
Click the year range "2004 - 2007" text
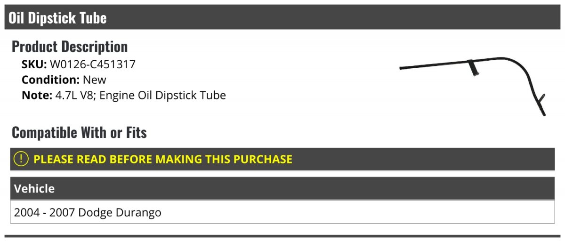click(44, 213)
